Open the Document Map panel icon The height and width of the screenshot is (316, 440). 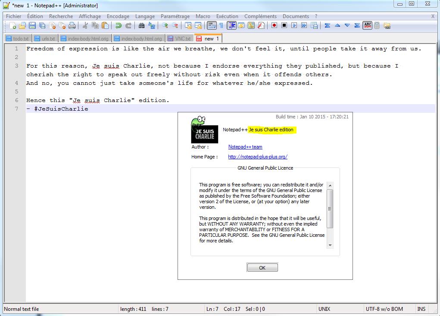coord(251,26)
